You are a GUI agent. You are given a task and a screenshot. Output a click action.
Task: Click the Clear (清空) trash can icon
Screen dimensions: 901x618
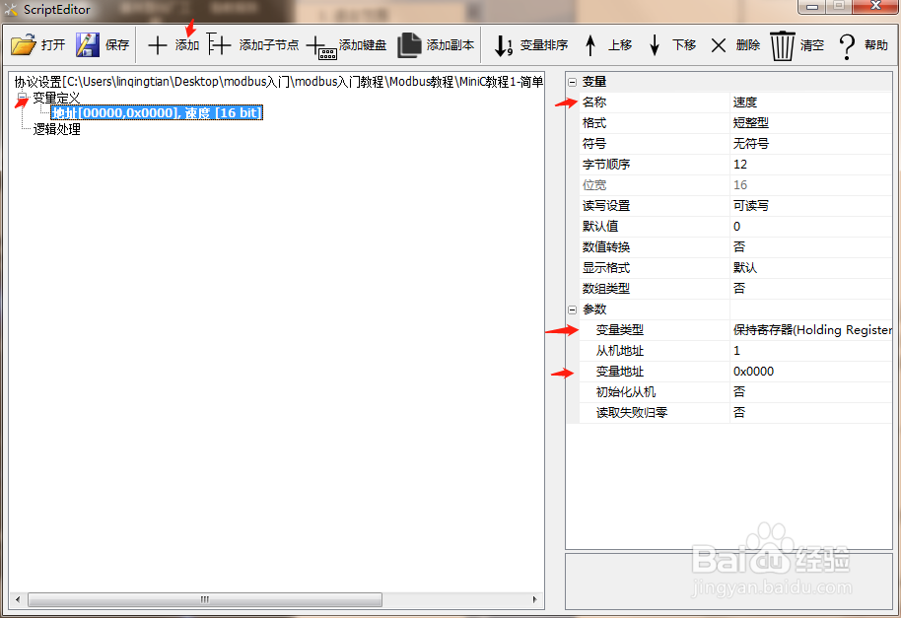click(782, 46)
